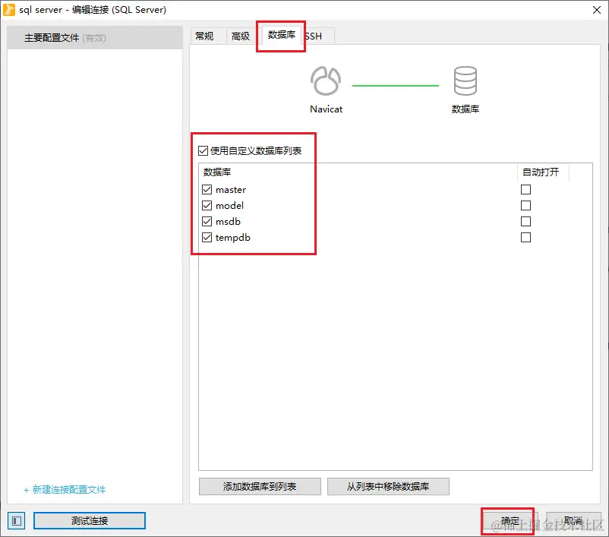This screenshot has width=609, height=537.
Task: Uncheck the model database checkbox
Action: coord(207,206)
